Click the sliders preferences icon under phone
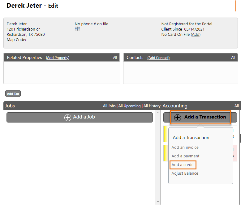The width and height of the screenshot is (241, 208). pos(77,29)
